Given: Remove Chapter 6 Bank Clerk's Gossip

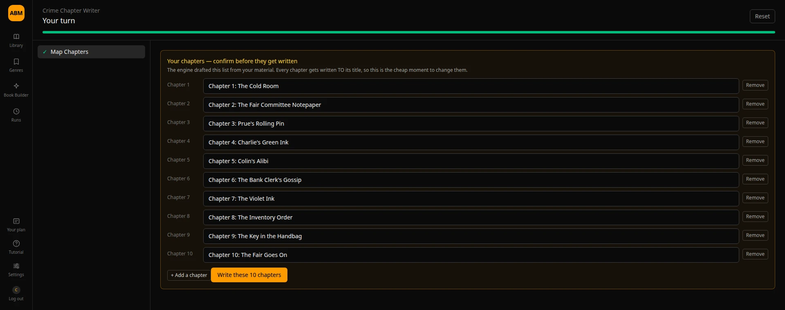Looking at the screenshot, I should (755, 179).
